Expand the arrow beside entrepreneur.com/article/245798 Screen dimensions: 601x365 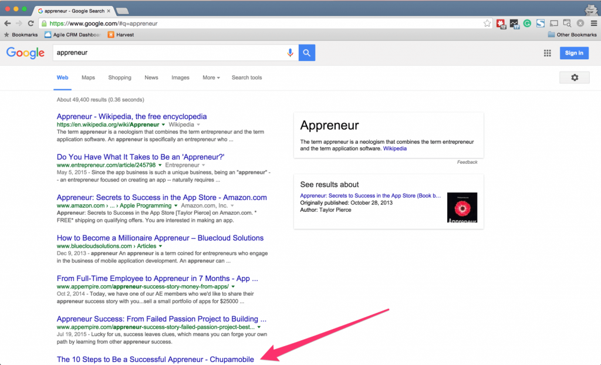pos(160,165)
